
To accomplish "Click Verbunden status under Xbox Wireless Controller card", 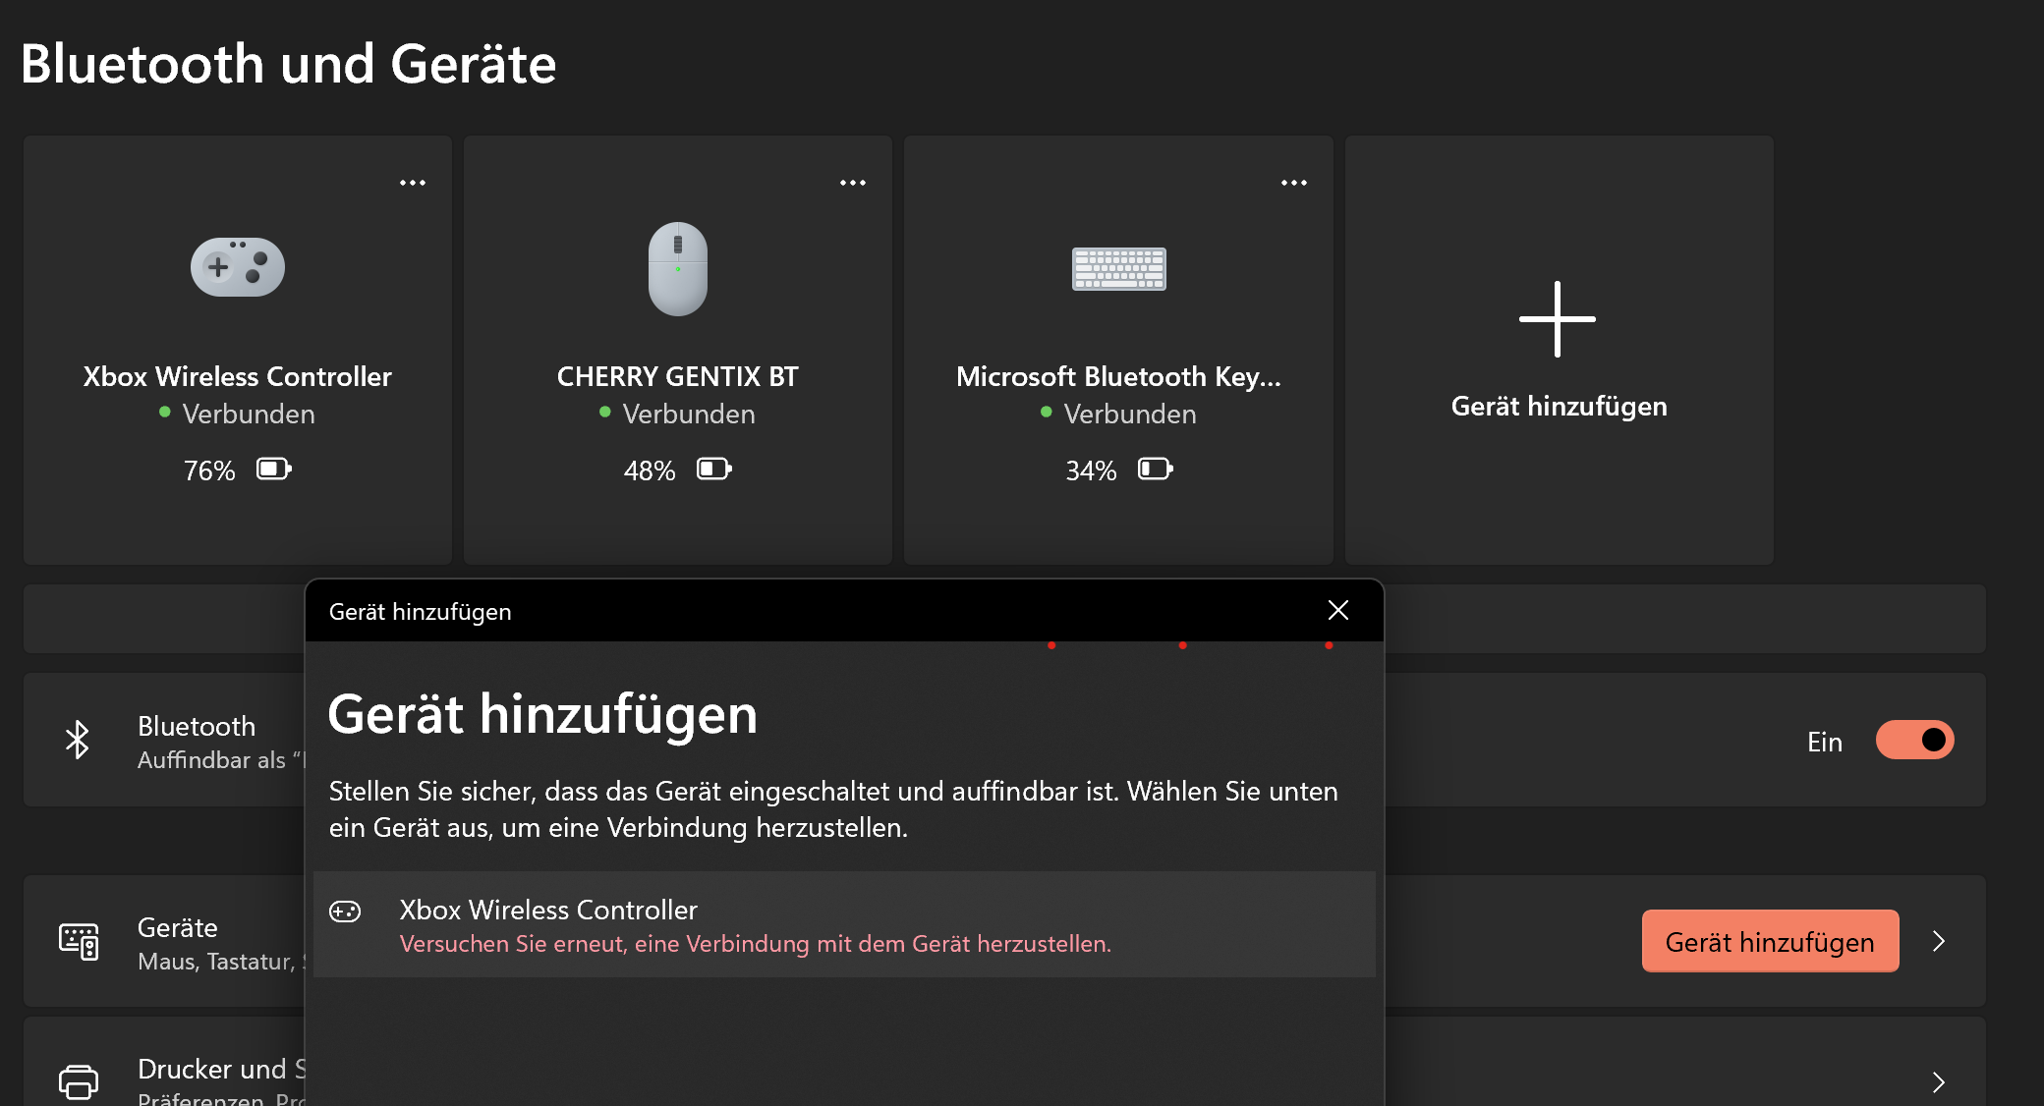I will point(249,414).
